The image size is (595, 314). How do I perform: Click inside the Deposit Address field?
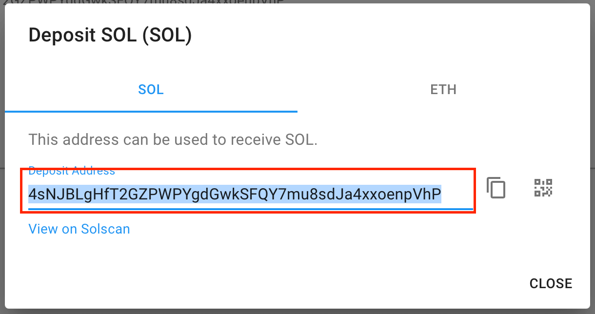pyautogui.click(x=251, y=190)
